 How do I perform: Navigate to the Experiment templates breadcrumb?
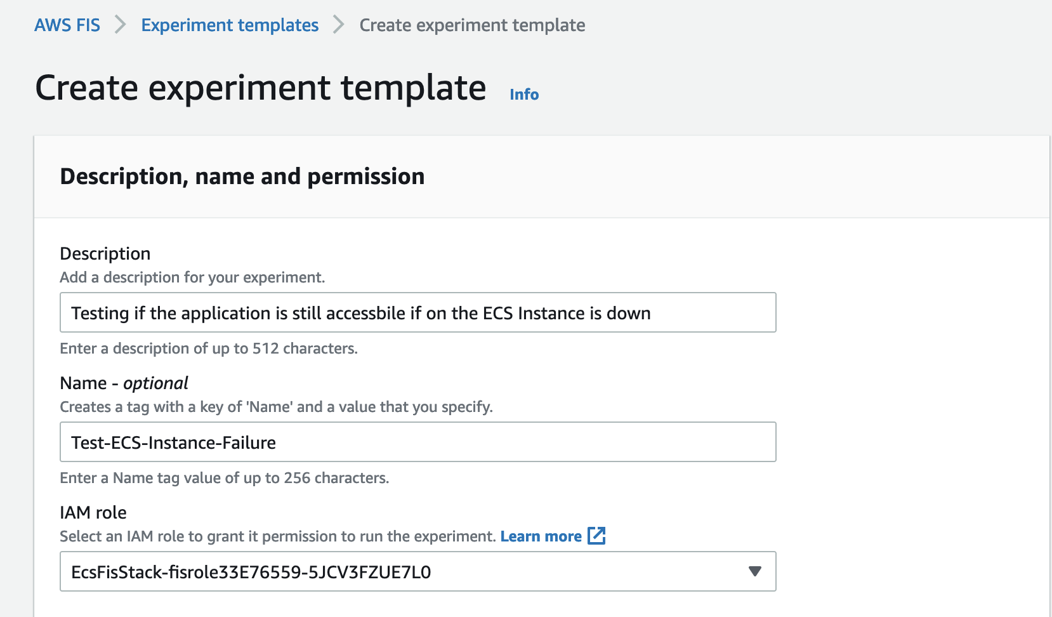click(230, 25)
